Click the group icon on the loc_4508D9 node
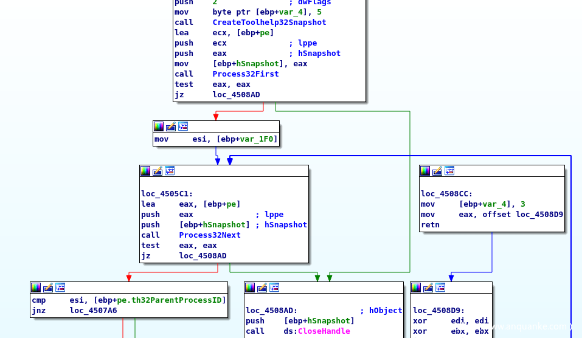 point(440,288)
